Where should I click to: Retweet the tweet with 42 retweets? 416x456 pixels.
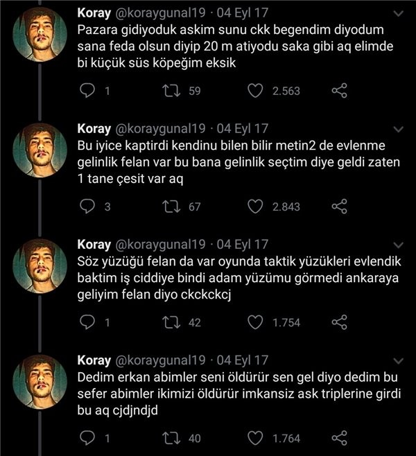171,322
